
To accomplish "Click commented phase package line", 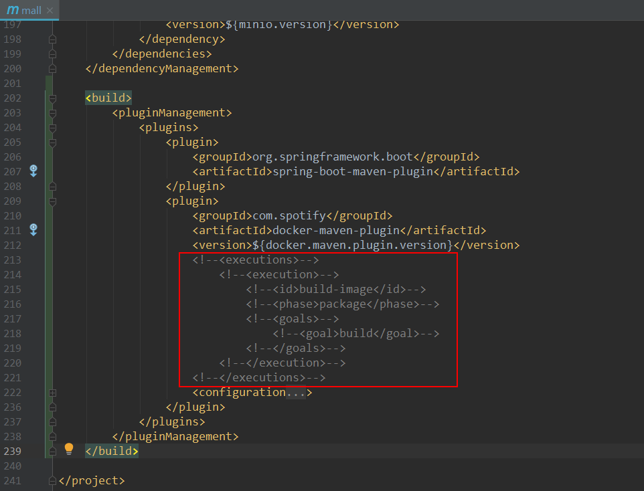I will (x=343, y=304).
